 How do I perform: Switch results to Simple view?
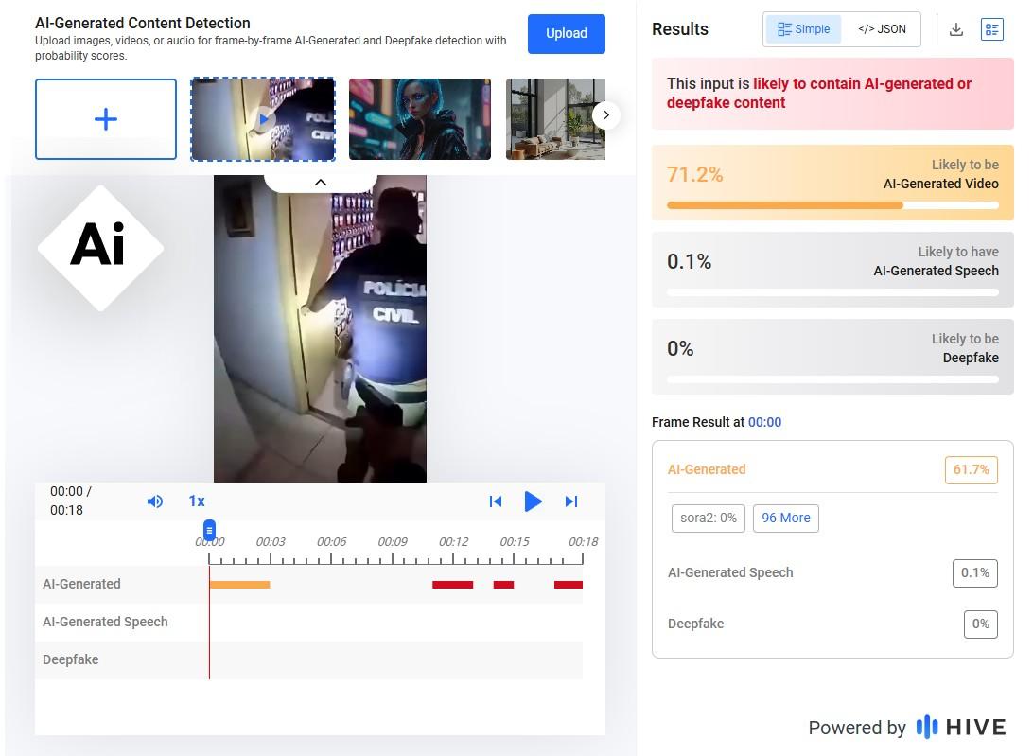pyautogui.click(x=803, y=29)
